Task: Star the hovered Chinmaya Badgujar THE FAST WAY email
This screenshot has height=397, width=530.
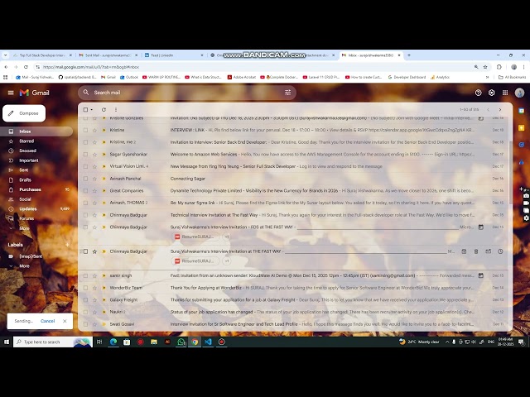Action: [94, 251]
